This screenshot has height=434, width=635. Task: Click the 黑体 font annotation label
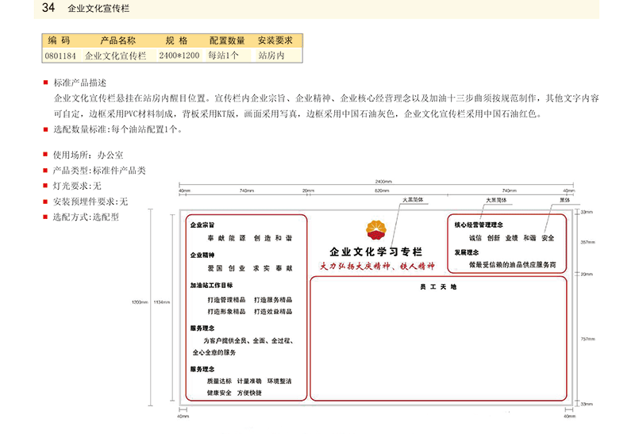(x=565, y=200)
